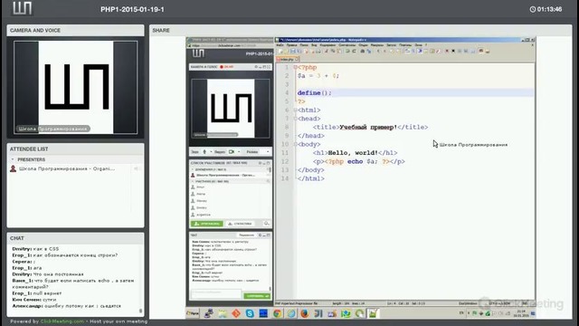Collapse presenters group in shared attendee panel
This screenshot has height=326, width=579.
point(193,169)
